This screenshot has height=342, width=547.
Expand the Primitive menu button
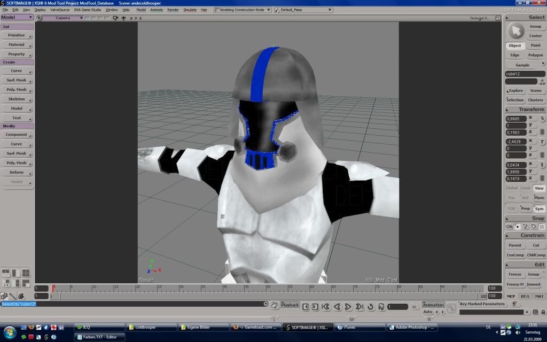point(17,35)
